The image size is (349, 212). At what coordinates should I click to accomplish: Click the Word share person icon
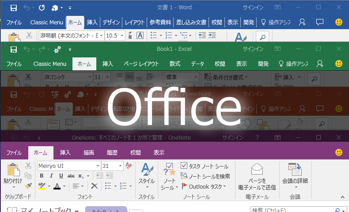point(302,22)
